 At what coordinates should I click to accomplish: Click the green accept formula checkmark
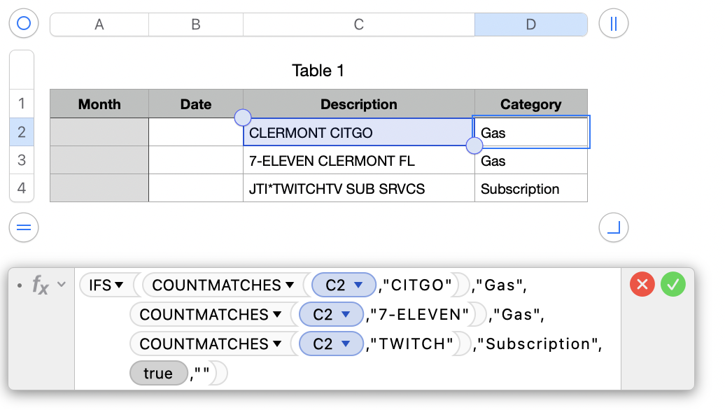point(673,284)
